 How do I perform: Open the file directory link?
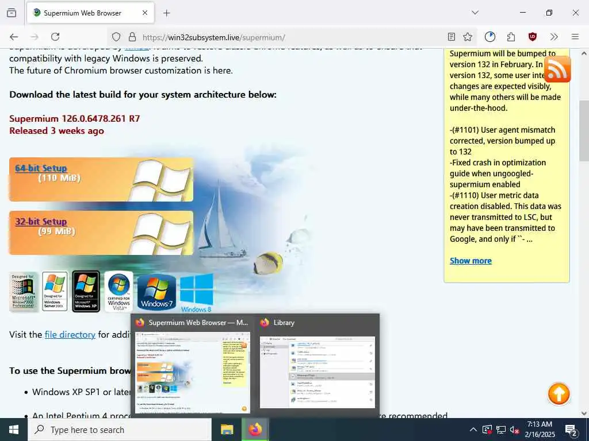70,335
